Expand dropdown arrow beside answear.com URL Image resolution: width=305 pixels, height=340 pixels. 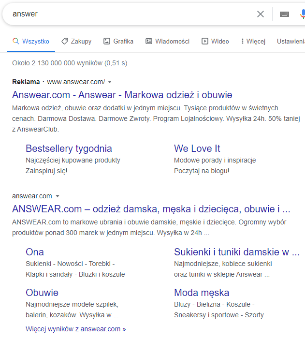[x=58, y=196]
